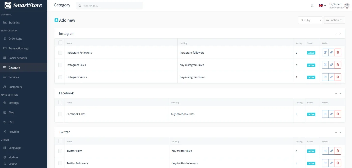Tick the Facebook Likes checkbox
The height and width of the screenshot is (168, 352).
(60, 114)
